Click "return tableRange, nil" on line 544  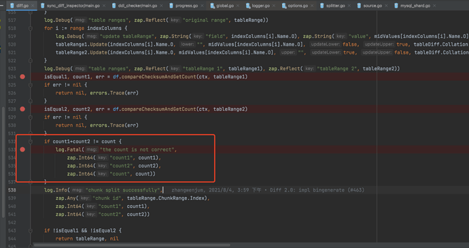[87, 238]
